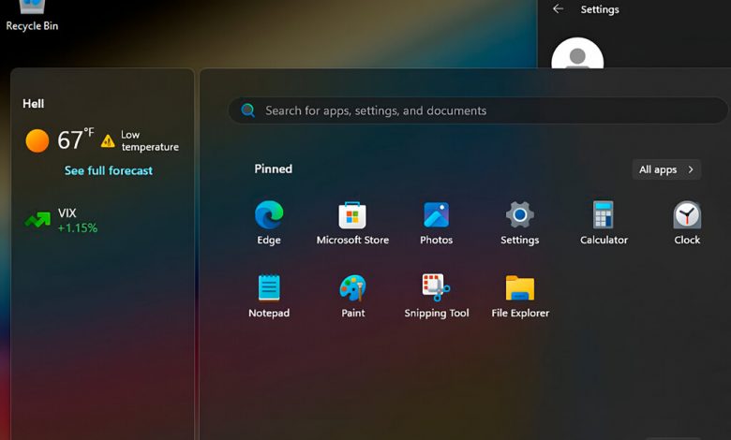
Task: Click the Pinned section heading
Action: pos(274,169)
